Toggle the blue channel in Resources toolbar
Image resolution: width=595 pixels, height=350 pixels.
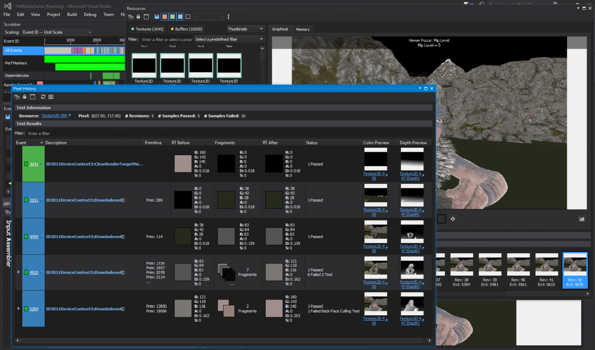click(x=180, y=16)
